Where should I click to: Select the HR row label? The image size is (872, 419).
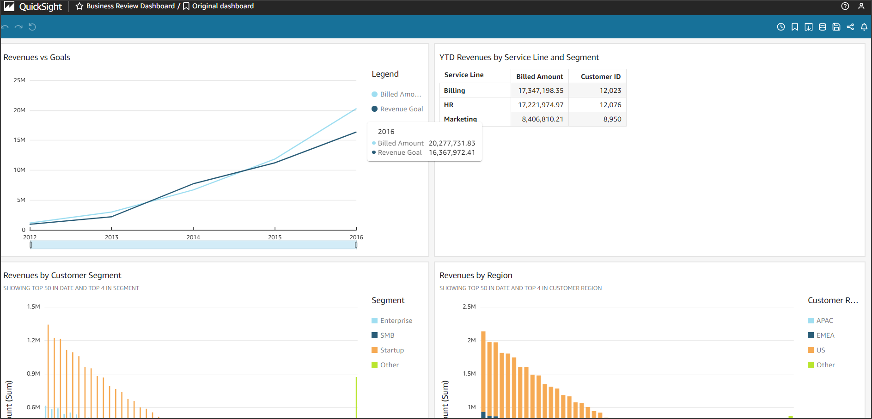(449, 105)
